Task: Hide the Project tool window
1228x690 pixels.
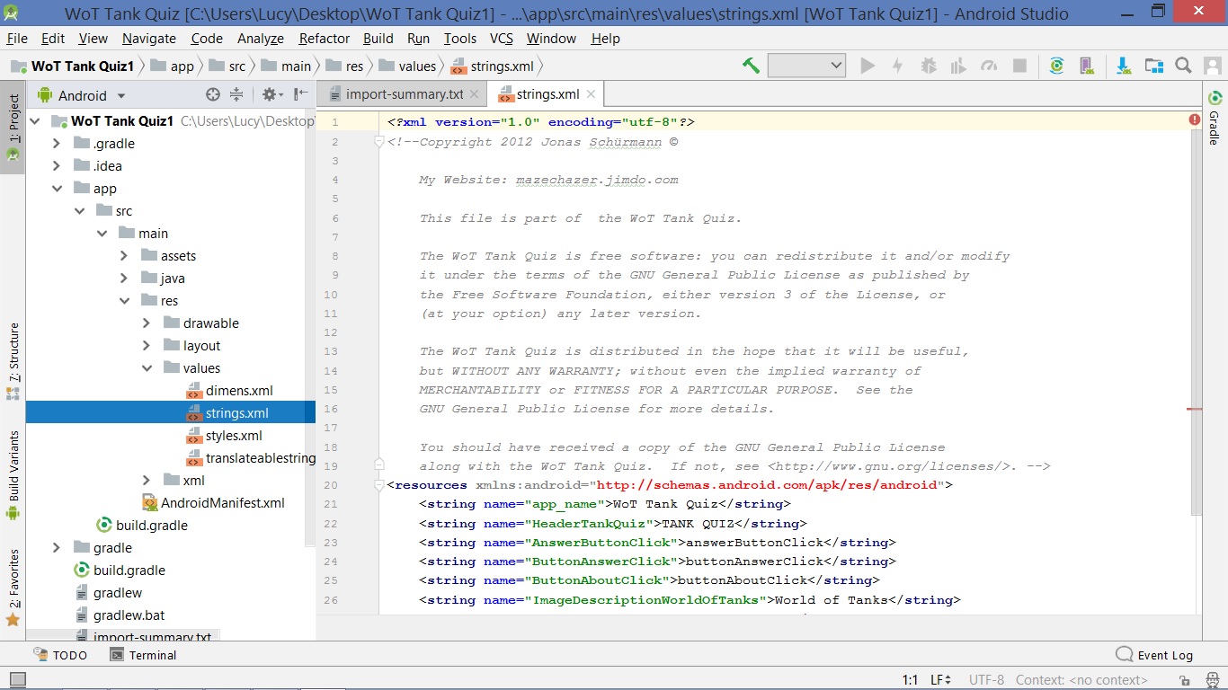Action: 300,94
